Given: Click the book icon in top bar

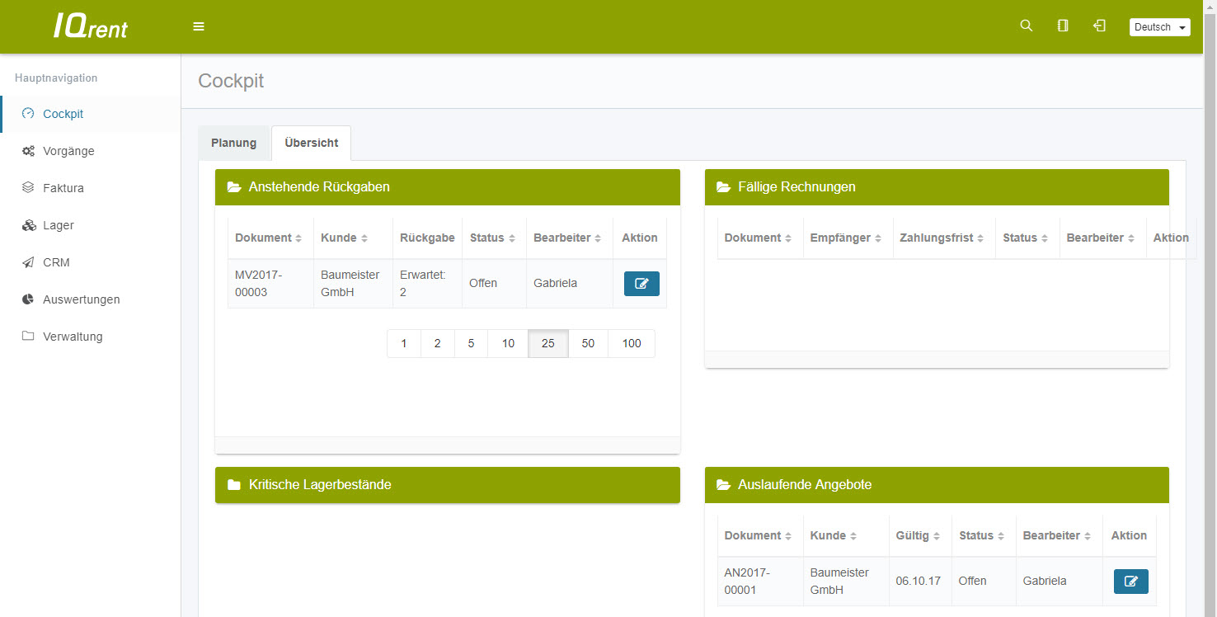Looking at the screenshot, I should 1063,26.
